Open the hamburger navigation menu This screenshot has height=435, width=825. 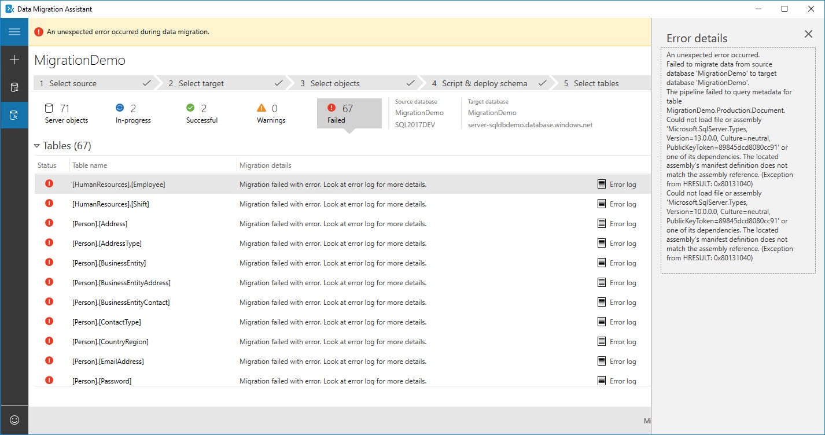point(14,31)
